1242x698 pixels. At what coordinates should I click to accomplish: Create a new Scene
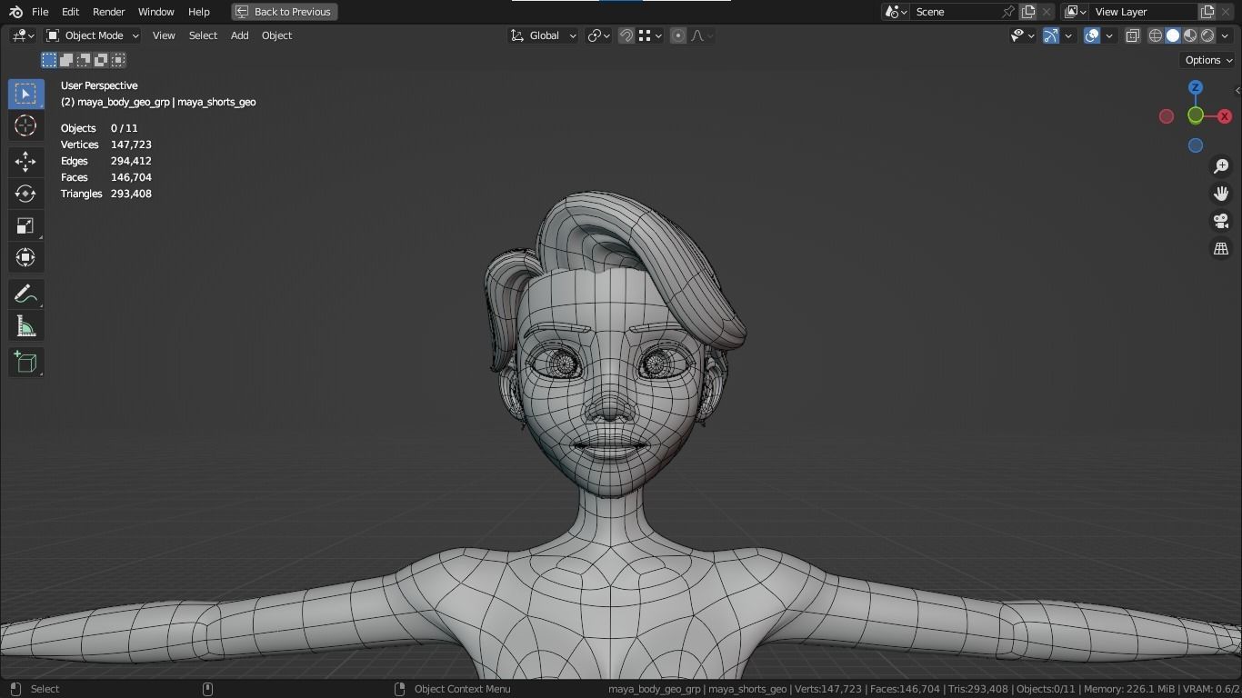coord(1028,12)
